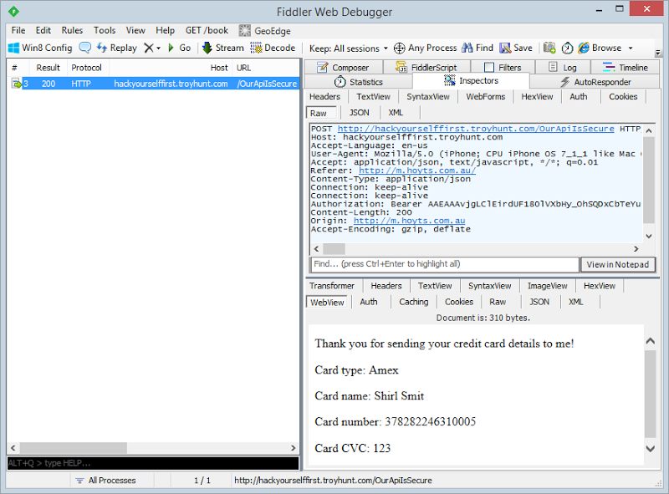669x494 pixels.
Task: Switch to the Timeline tab
Action: coord(625,68)
